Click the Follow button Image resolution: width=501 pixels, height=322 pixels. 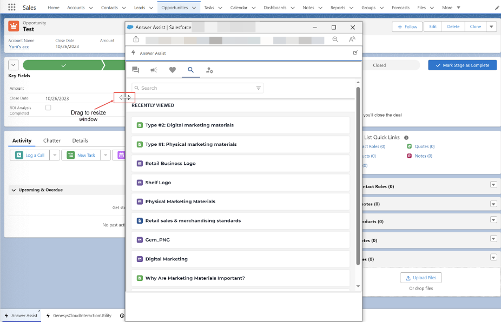pyautogui.click(x=407, y=26)
